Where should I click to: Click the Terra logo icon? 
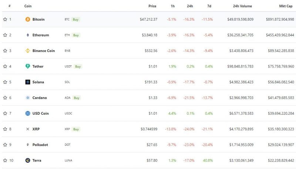pyautogui.click(x=28, y=161)
